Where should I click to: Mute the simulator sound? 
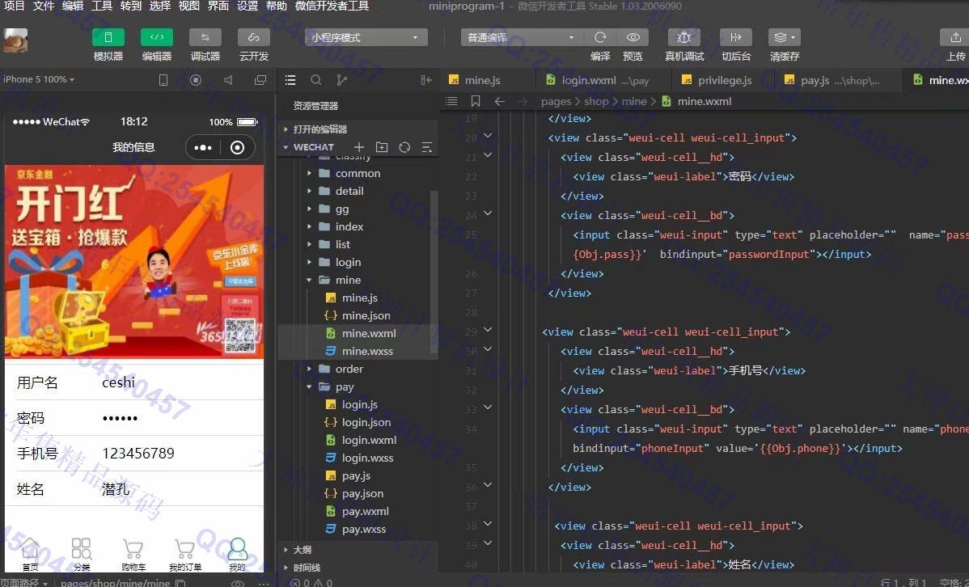tap(228, 80)
